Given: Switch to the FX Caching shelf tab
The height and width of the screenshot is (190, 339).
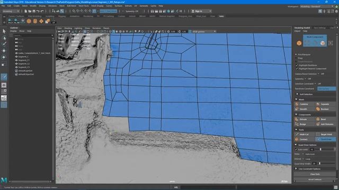Looking at the screenshot, I should (x=109, y=16).
